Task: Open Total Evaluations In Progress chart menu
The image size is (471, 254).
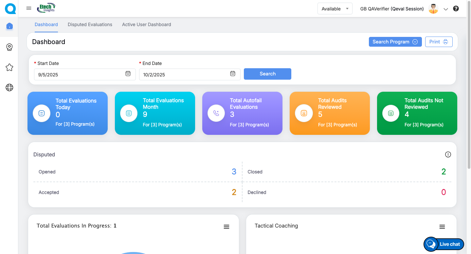Action: click(x=226, y=227)
